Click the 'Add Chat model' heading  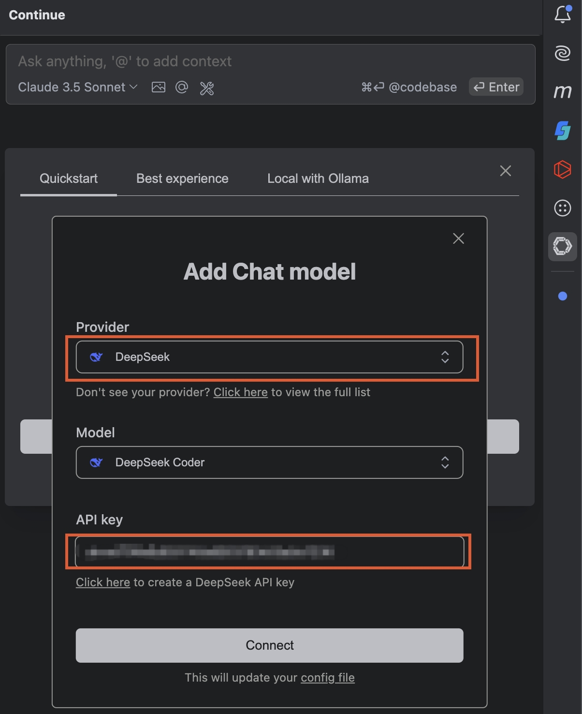click(270, 271)
